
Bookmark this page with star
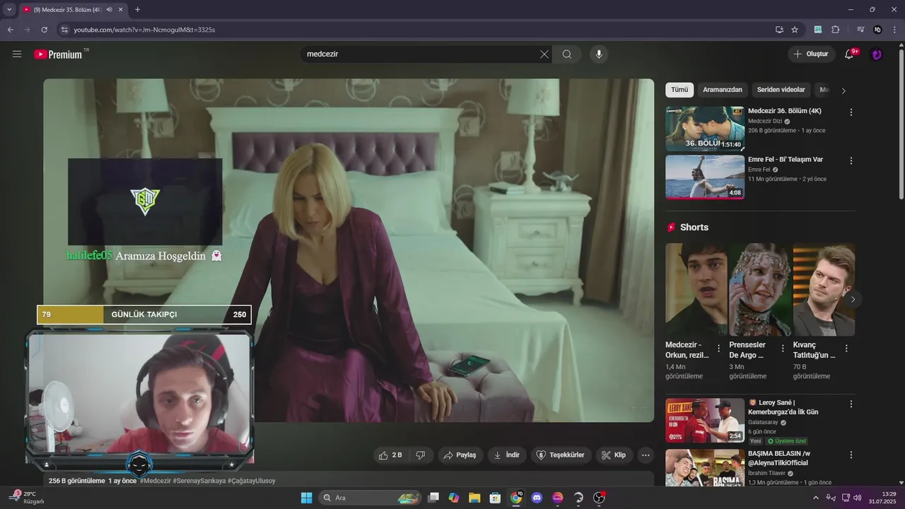(x=795, y=30)
